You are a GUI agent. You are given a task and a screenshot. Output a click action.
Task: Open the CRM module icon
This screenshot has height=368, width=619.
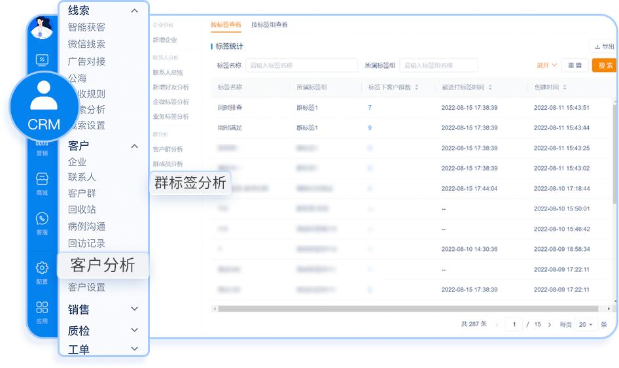click(44, 105)
